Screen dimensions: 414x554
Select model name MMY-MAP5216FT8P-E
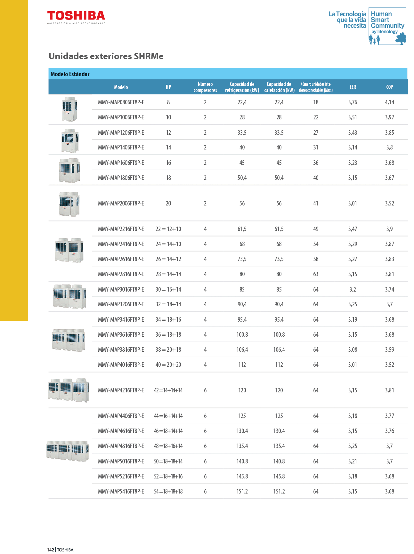pyautogui.click(x=121, y=477)
